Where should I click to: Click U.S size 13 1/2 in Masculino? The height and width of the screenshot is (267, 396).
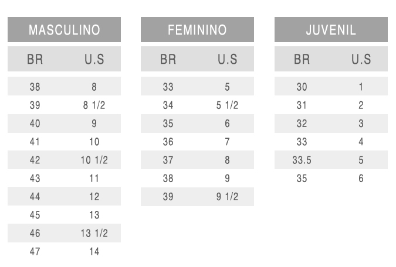coord(94,233)
